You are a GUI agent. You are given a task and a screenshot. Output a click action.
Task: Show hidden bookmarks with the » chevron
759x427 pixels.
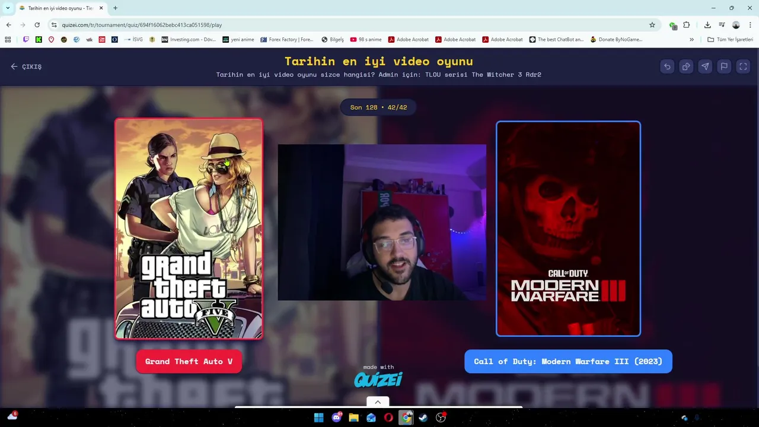click(691, 40)
